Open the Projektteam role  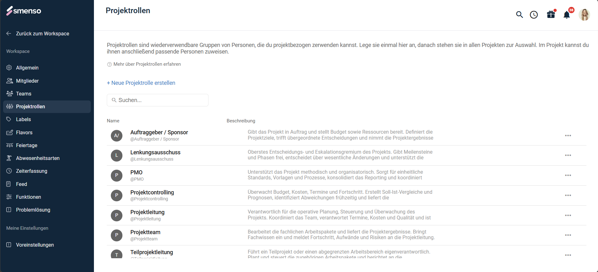145,232
